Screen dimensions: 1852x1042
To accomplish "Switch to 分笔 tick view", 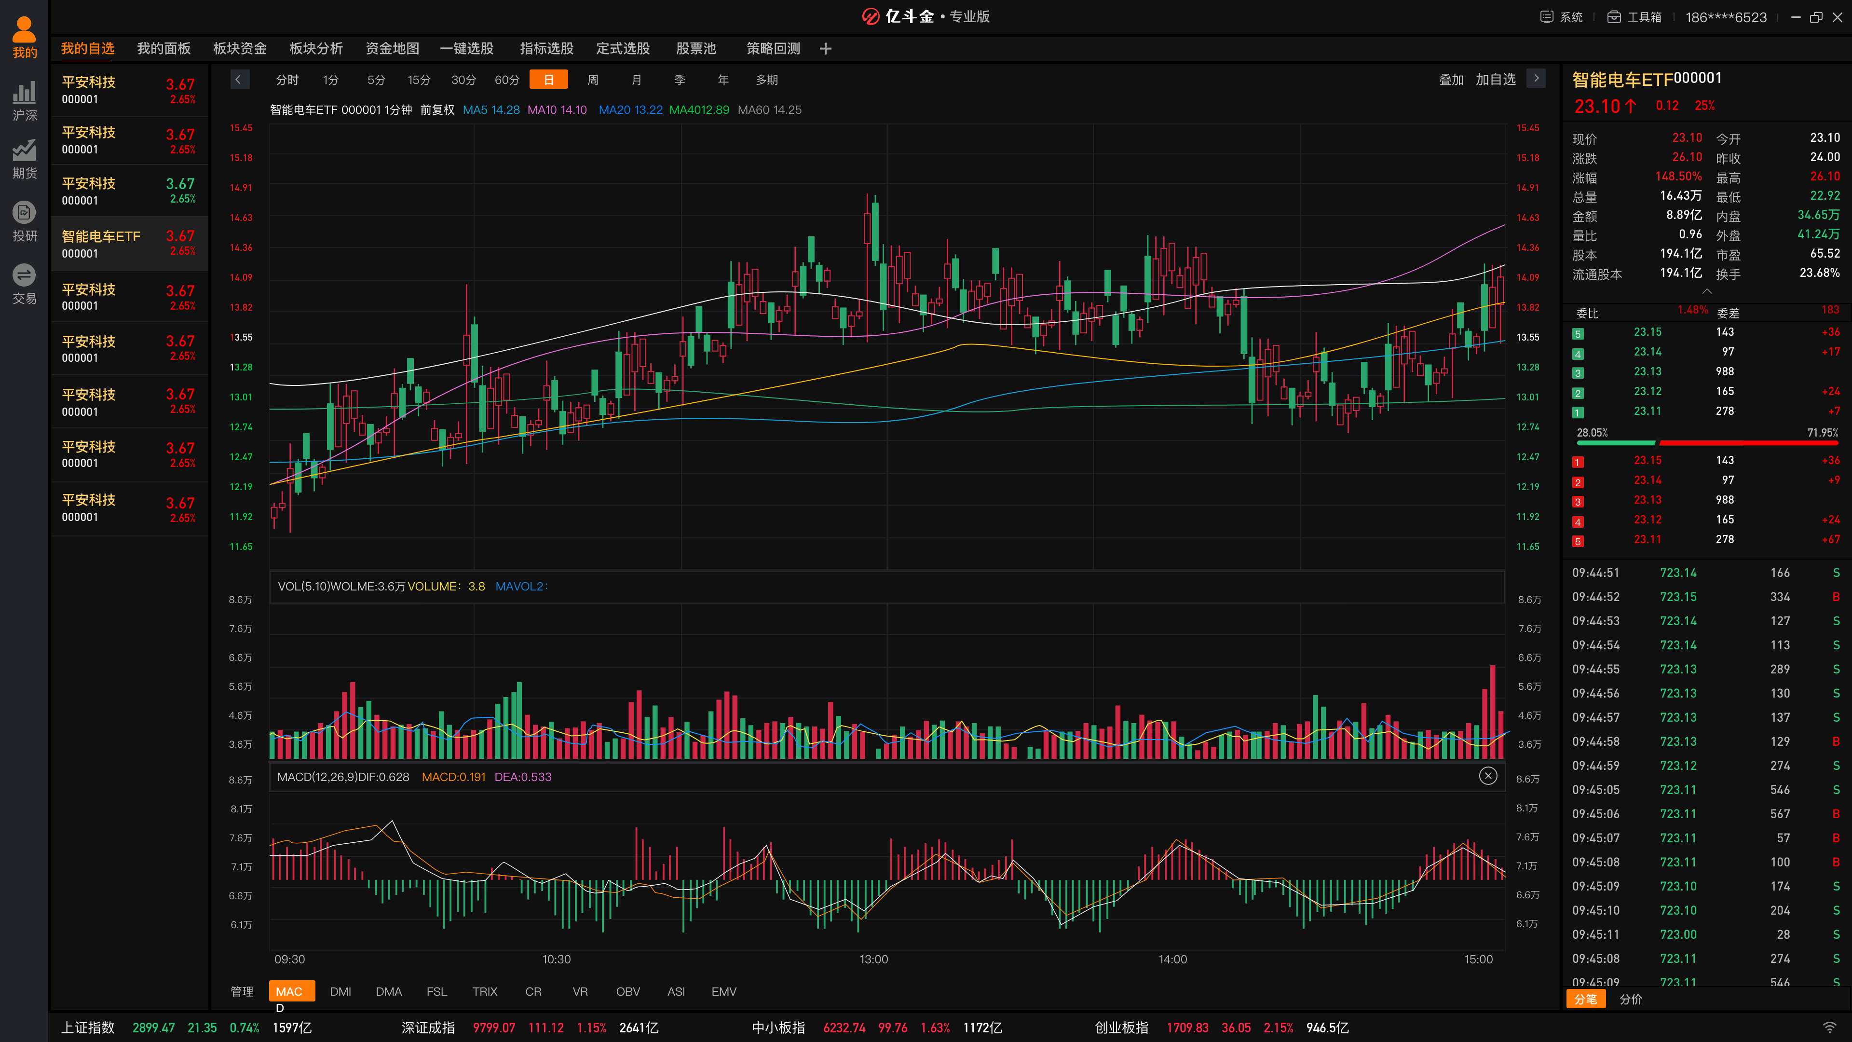I will coord(1586,999).
